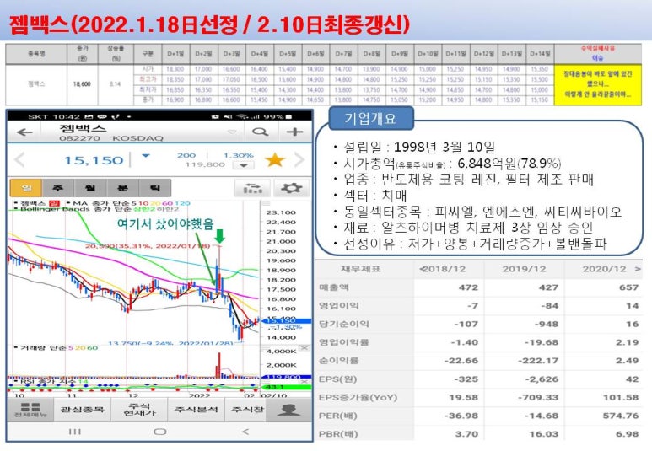This screenshot has width=652, height=451.
Task: Tap the signal bars icon in status bar
Action: (256, 117)
